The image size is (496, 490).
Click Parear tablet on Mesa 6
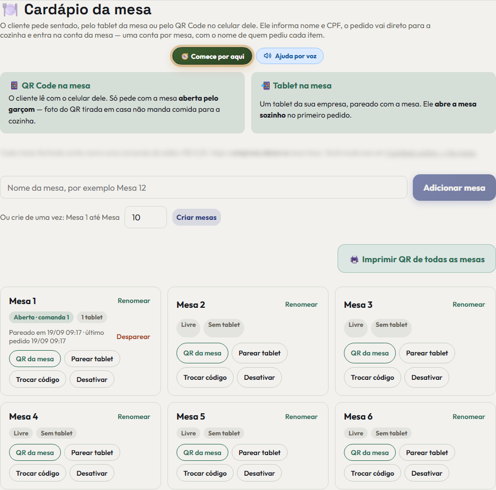pyautogui.click(x=427, y=453)
